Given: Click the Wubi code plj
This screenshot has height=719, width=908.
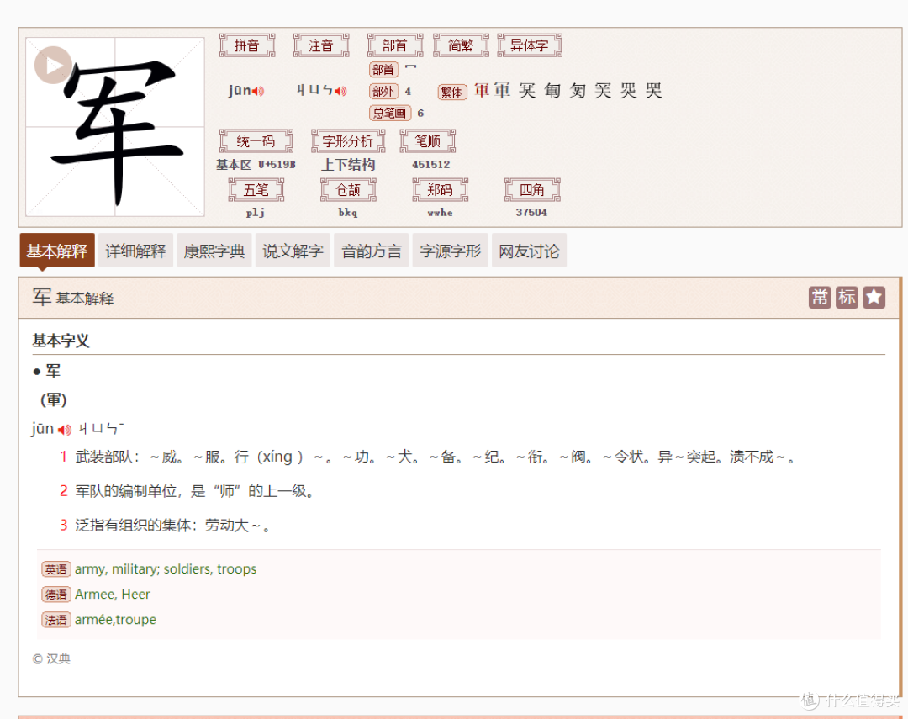Looking at the screenshot, I should point(256,213).
